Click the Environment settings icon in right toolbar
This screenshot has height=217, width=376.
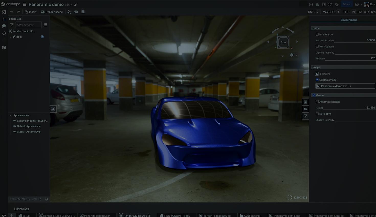tap(305, 102)
